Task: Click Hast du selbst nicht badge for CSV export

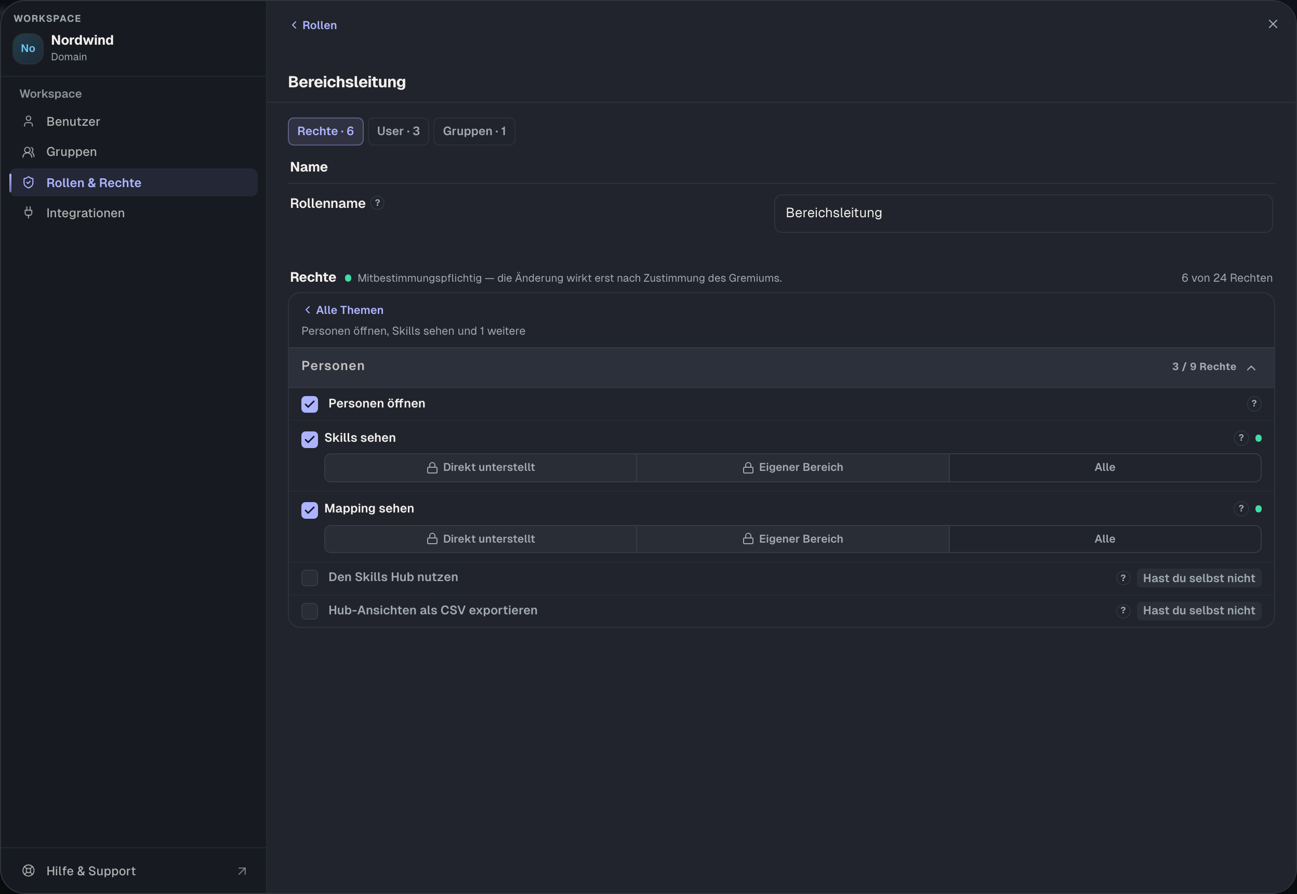Action: [1198, 611]
